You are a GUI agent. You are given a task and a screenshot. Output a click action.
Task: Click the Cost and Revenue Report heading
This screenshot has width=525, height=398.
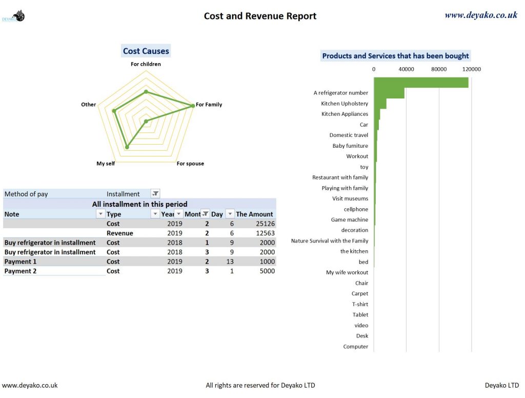coord(260,16)
